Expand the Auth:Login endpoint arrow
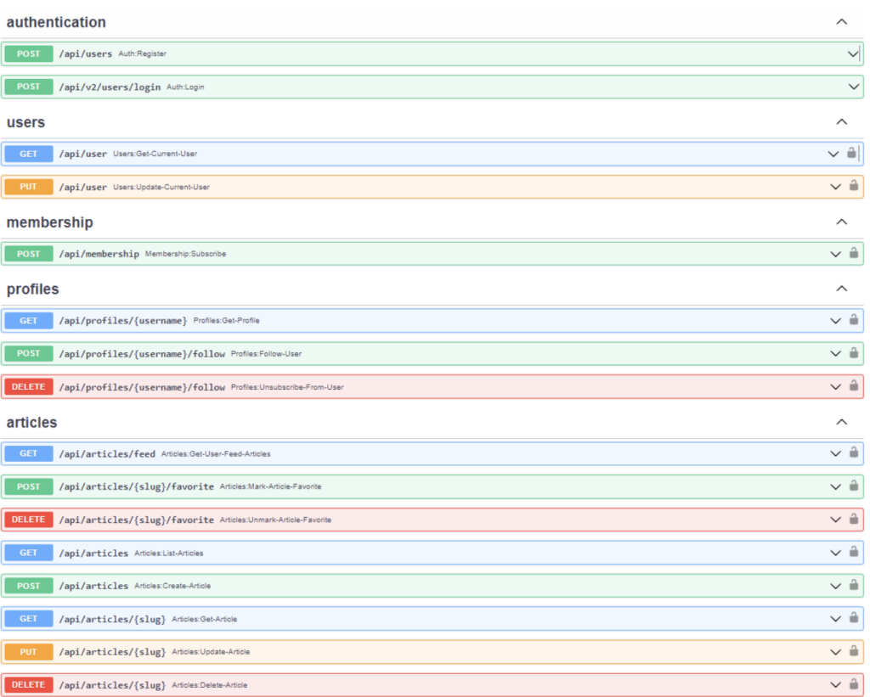 (x=853, y=87)
